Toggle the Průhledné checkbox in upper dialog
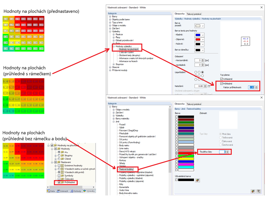267x200 pixels. tap(222, 84)
